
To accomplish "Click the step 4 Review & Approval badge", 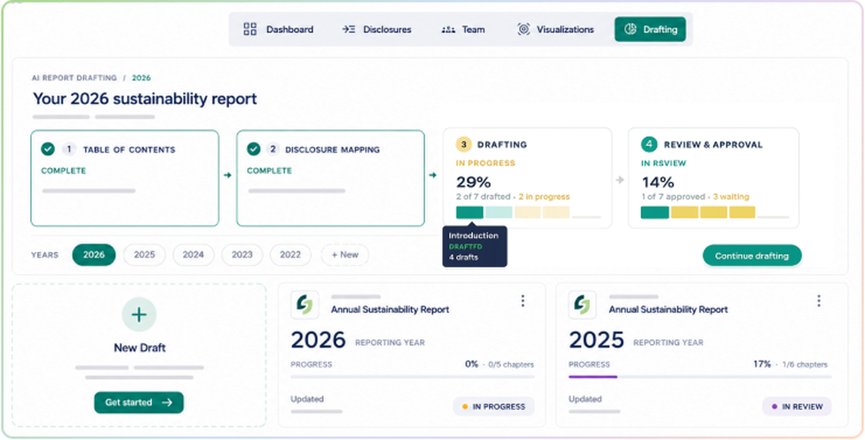I will 648,144.
